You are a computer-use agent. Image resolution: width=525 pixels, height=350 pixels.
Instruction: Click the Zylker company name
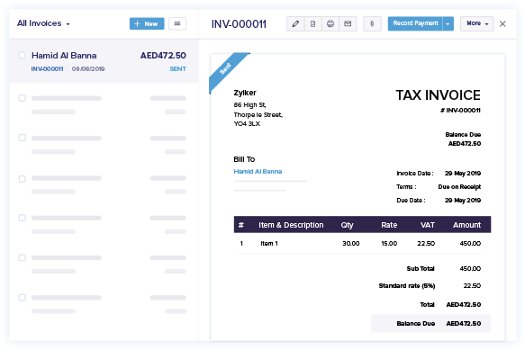click(245, 93)
